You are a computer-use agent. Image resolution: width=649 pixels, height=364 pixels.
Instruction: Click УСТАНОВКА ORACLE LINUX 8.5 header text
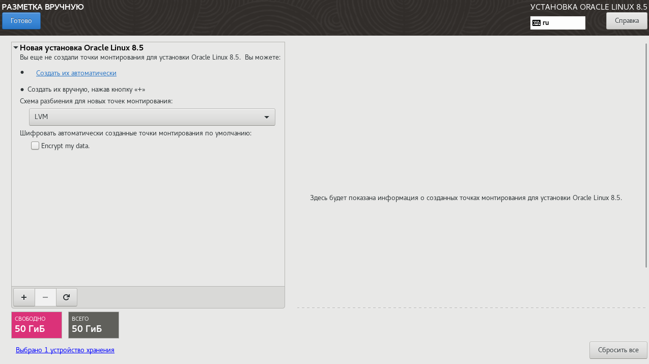589,7
